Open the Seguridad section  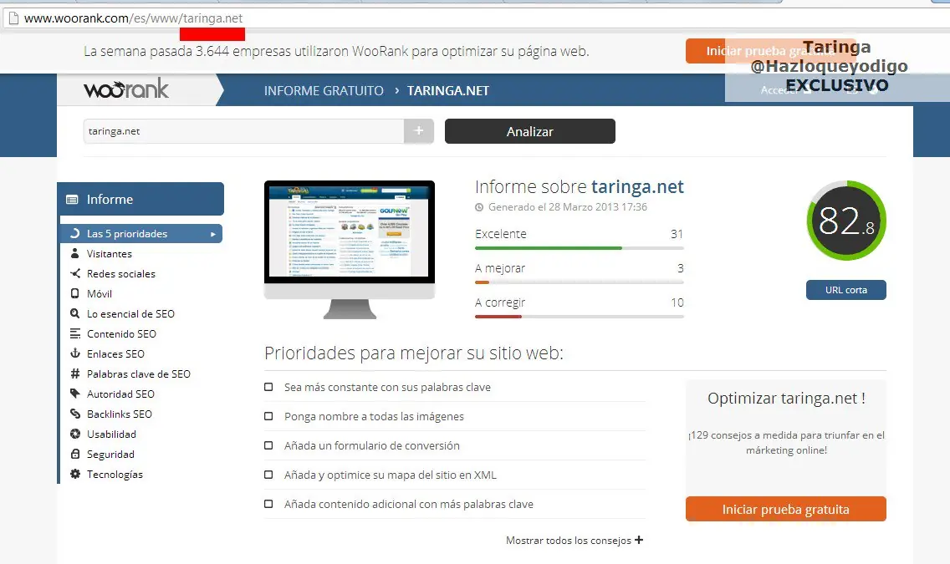(x=111, y=454)
